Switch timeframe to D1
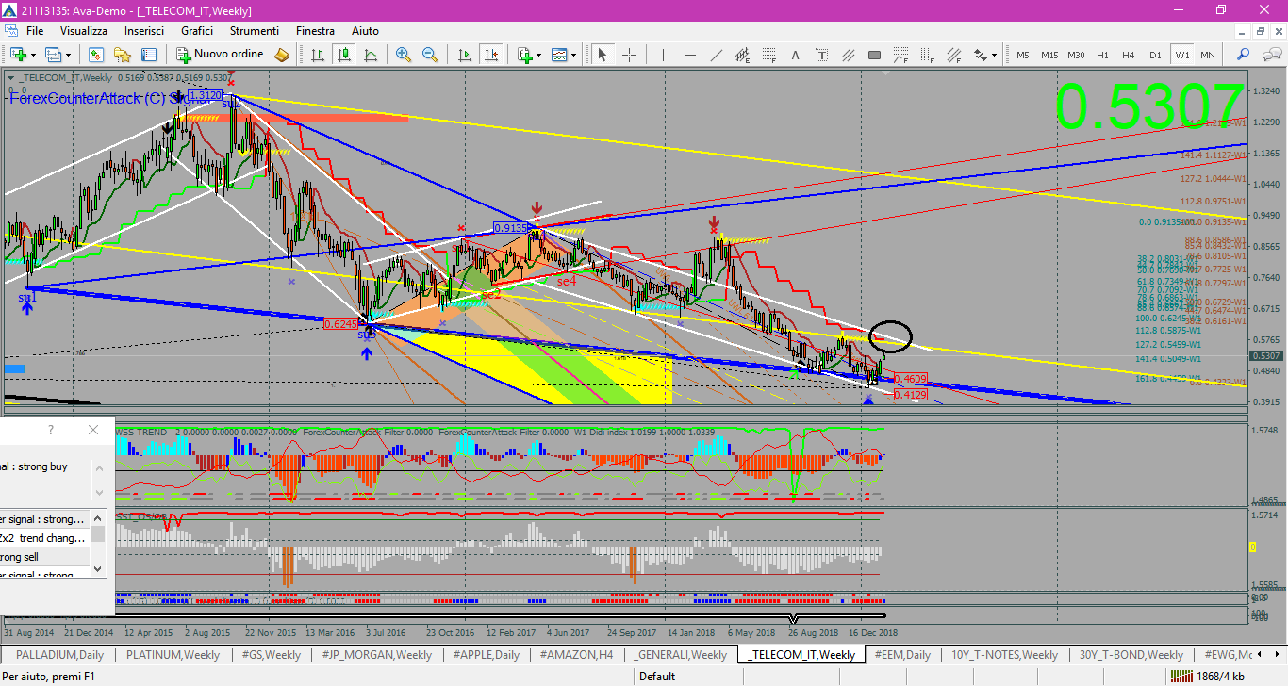 coord(1155,55)
